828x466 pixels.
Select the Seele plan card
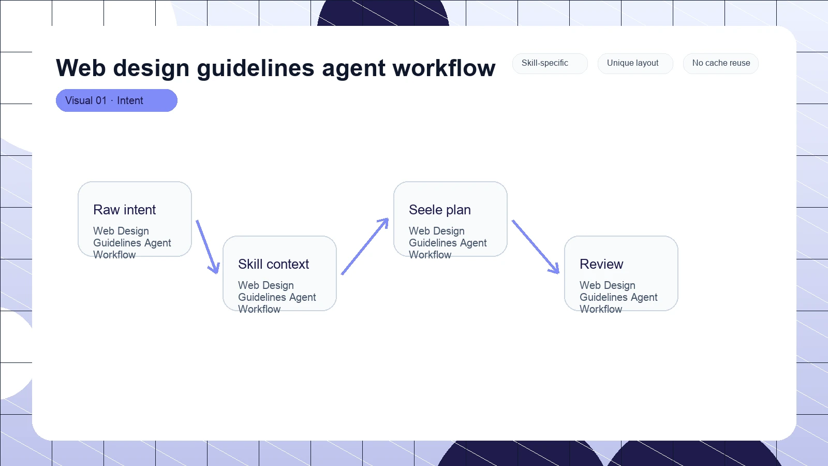click(450, 219)
